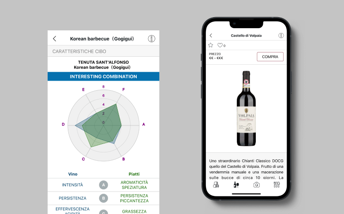
Task: Toggle the star favorite for this wine
Action: (x=211, y=45)
